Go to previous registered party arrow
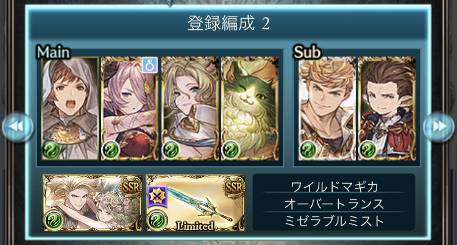Viewport: 457px width, 245px height. point(18,126)
